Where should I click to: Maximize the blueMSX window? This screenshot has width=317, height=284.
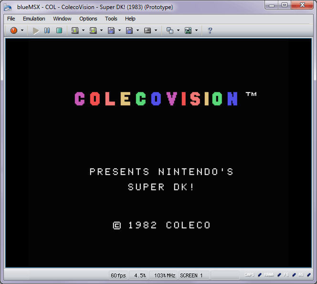pos(285,5)
